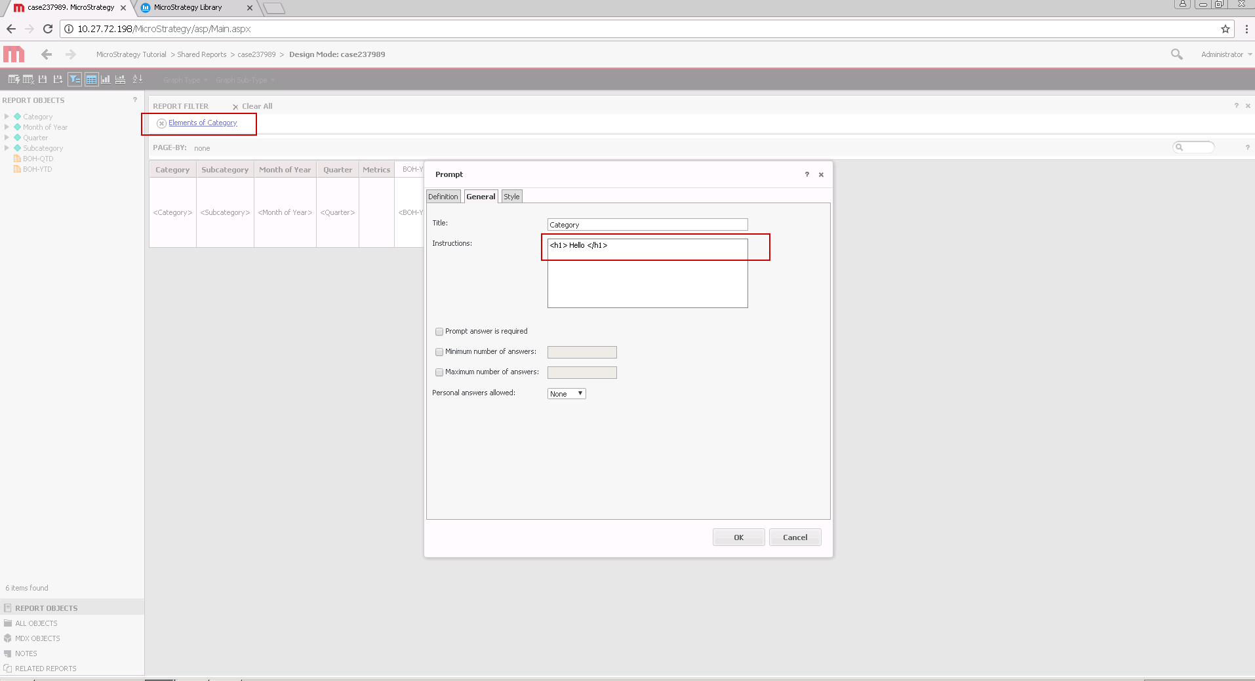Toggle the Report Filter view icon

click(75, 79)
